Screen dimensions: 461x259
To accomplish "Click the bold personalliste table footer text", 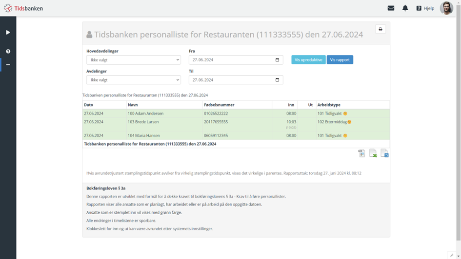I will (150, 144).
